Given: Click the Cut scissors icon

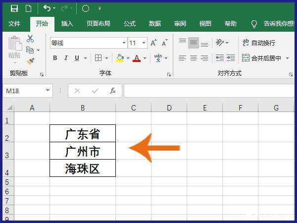Looking at the screenshot, I should pyautogui.click(x=30, y=39).
